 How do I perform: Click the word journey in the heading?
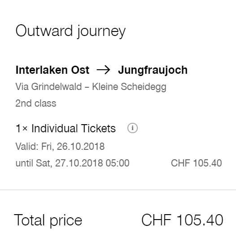click(101, 32)
